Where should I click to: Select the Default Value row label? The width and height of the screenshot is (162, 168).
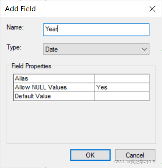pos(54,96)
